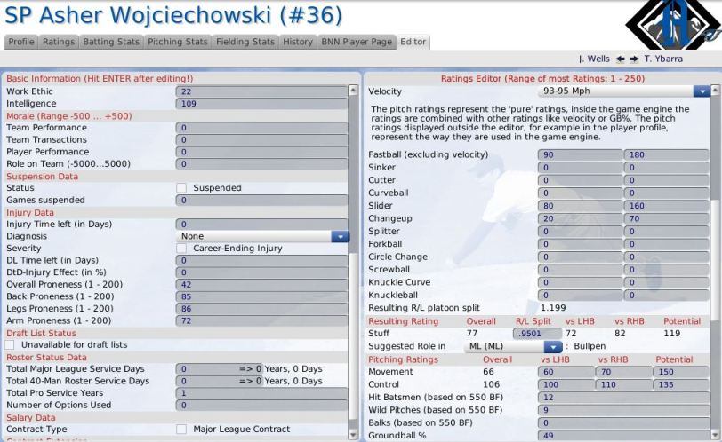Image resolution: width=722 pixels, height=442 pixels.
Task: Open the Ratings tab
Action: (59, 42)
